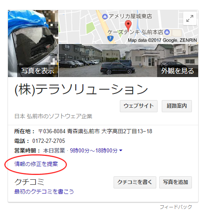Open the ウェブサイト button
Image resolution: width=207 pixels, height=217 pixels.
coord(139,106)
